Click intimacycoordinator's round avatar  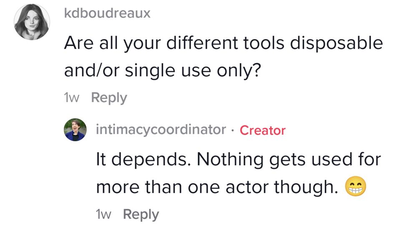click(x=75, y=130)
